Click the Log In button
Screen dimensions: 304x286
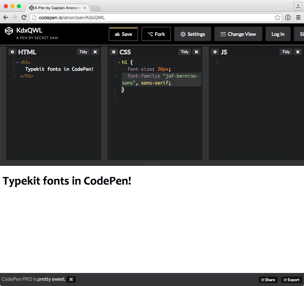click(278, 34)
